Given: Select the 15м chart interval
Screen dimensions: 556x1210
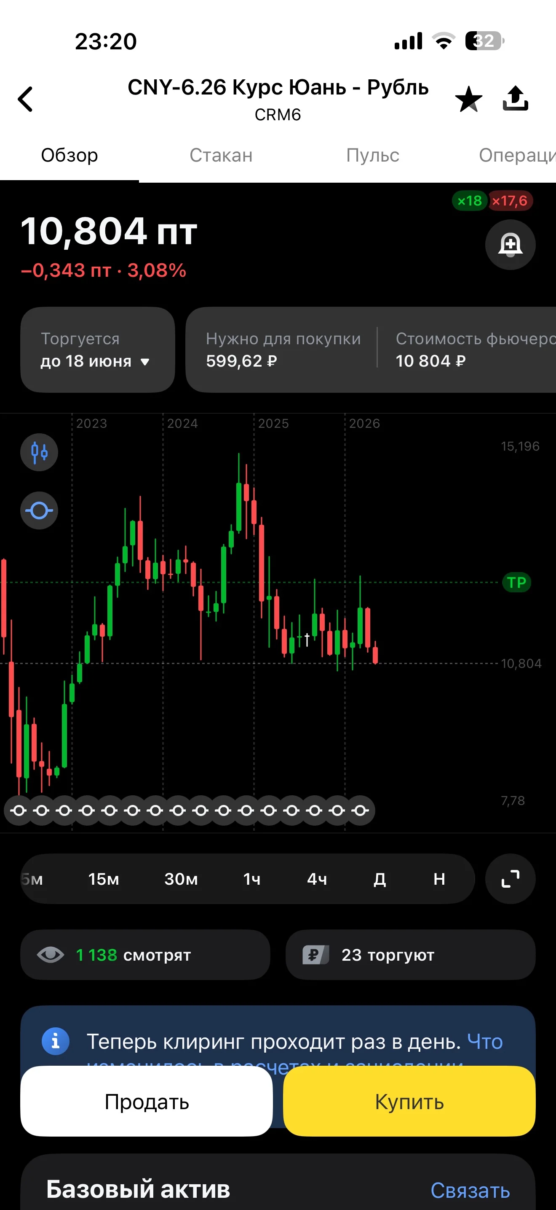Looking at the screenshot, I should [x=104, y=879].
